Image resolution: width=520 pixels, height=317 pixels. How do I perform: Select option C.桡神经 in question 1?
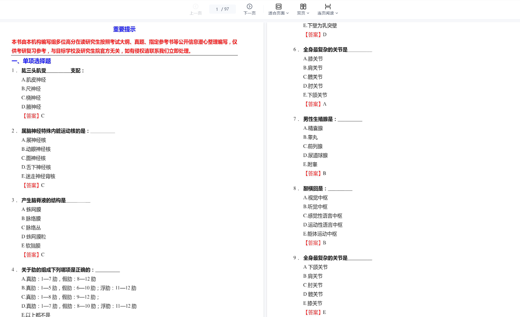[x=31, y=98]
